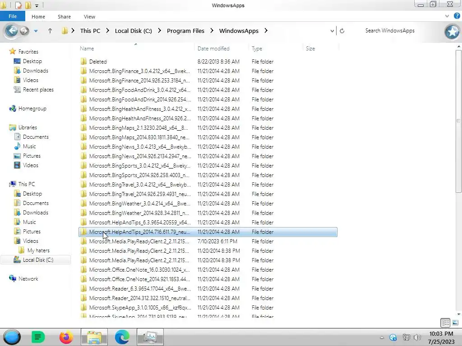
Task: Sort by the Size column header
Action: pyautogui.click(x=321, y=49)
